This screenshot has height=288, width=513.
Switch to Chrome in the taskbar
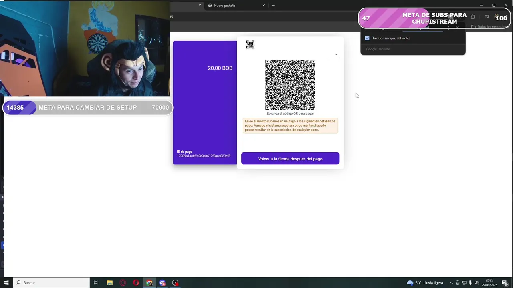(149, 283)
